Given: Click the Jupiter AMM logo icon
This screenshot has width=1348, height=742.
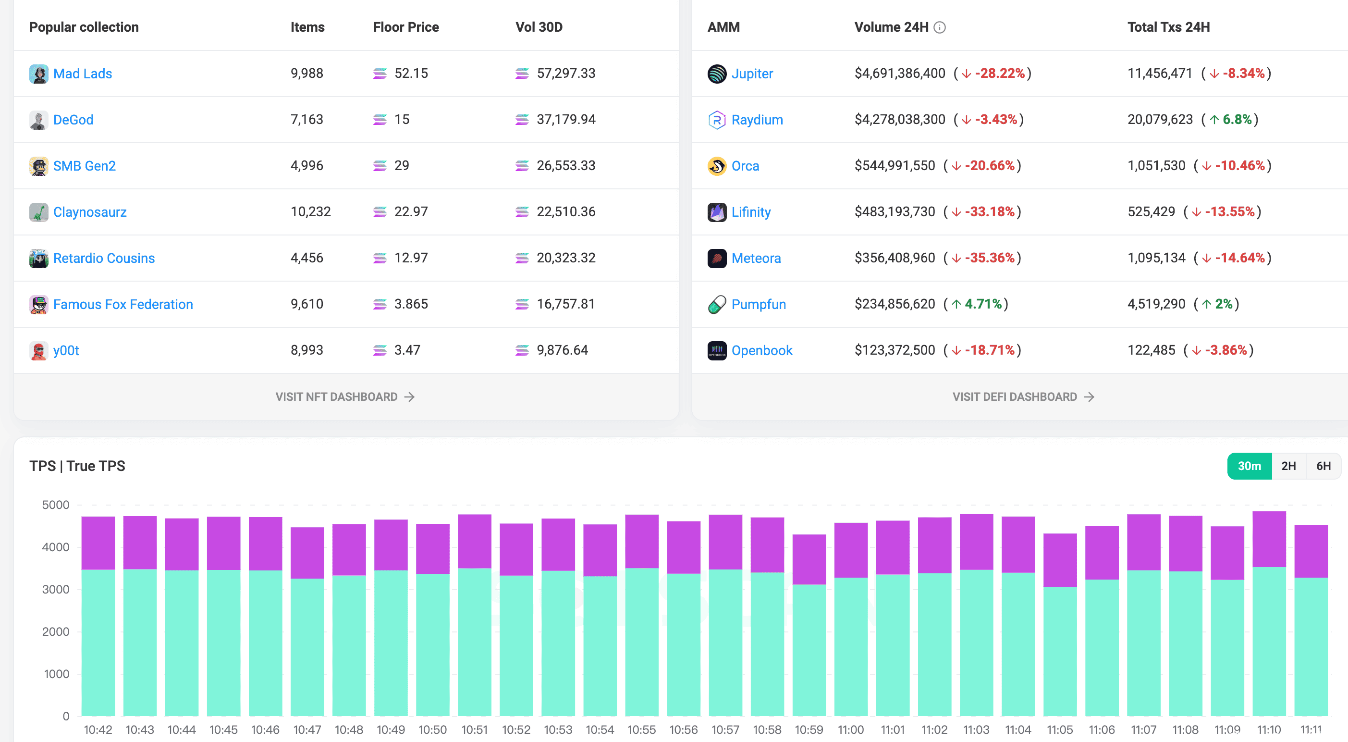Looking at the screenshot, I should [x=716, y=74].
